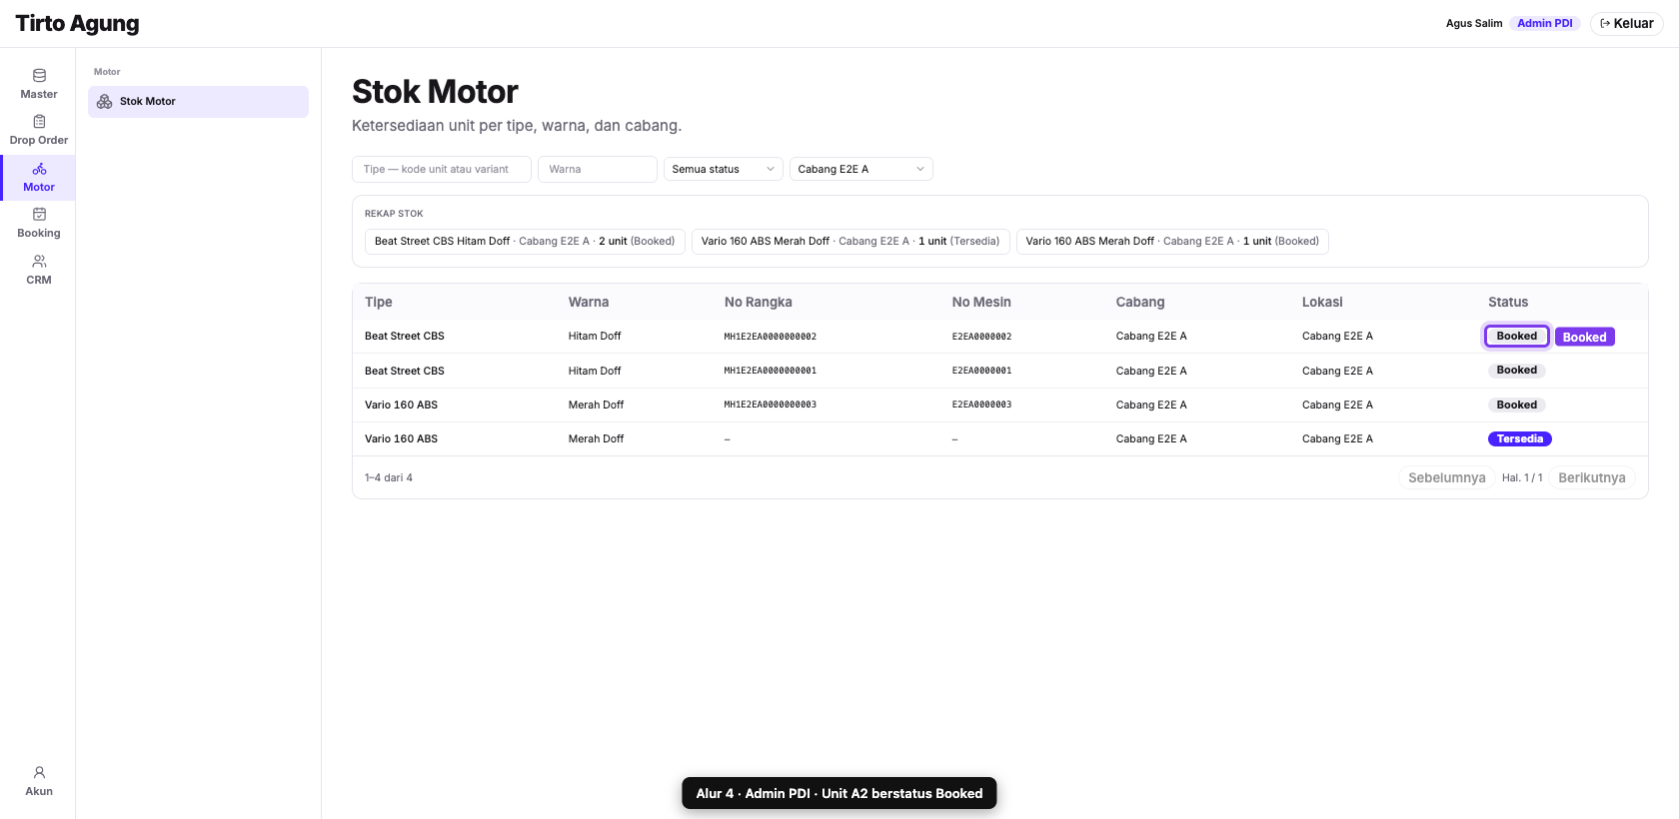
Task: Select frame number MH1E2EA0000000001
Action: pyautogui.click(x=771, y=371)
